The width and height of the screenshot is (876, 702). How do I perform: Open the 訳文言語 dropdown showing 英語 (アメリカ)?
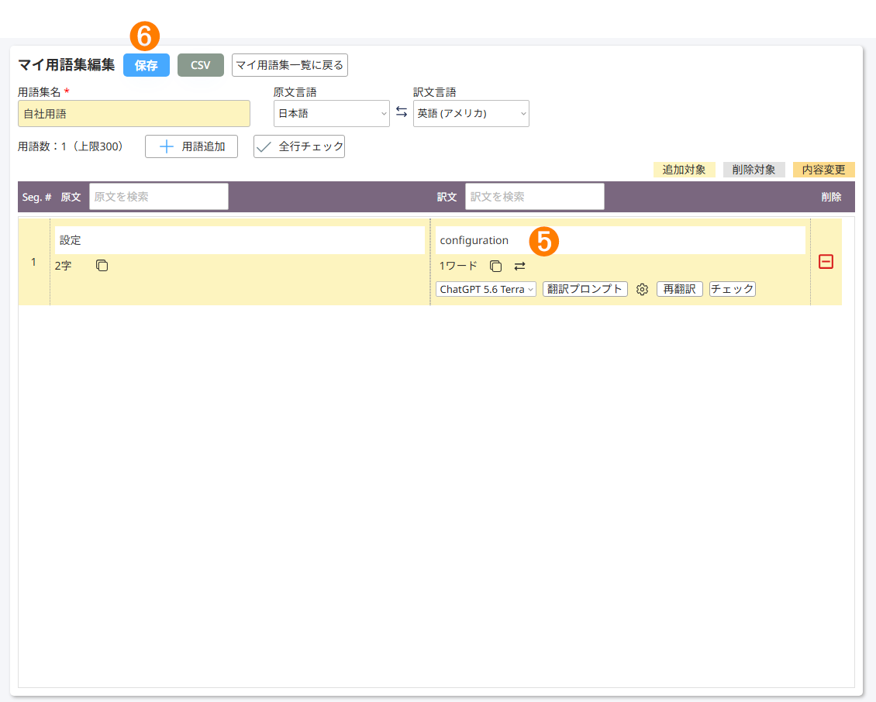tap(471, 113)
